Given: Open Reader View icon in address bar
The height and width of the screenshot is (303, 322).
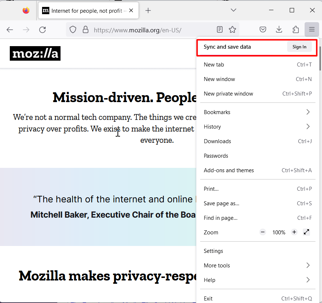Looking at the screenshot, I should click(220, 29).
